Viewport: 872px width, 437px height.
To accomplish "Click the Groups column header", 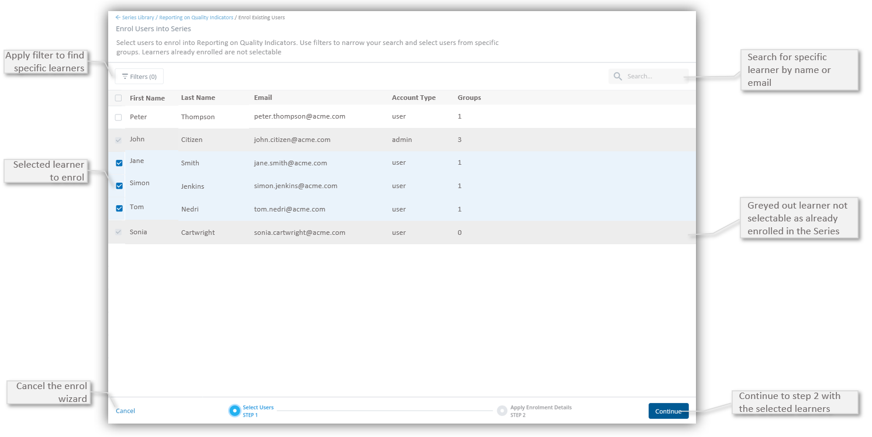I will (469, 98).
